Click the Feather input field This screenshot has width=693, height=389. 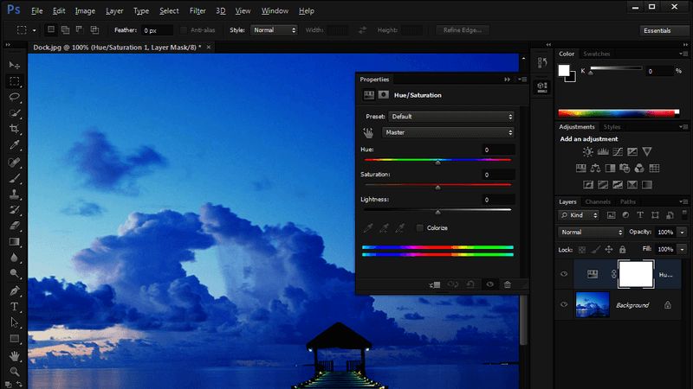(157, 30)
